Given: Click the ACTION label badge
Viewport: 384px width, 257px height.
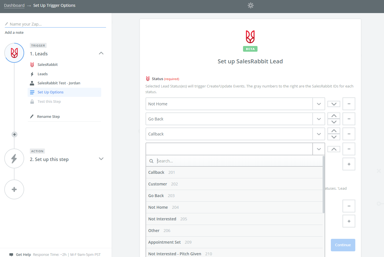Looking at the screenshot, I should [x=37, y=151].
